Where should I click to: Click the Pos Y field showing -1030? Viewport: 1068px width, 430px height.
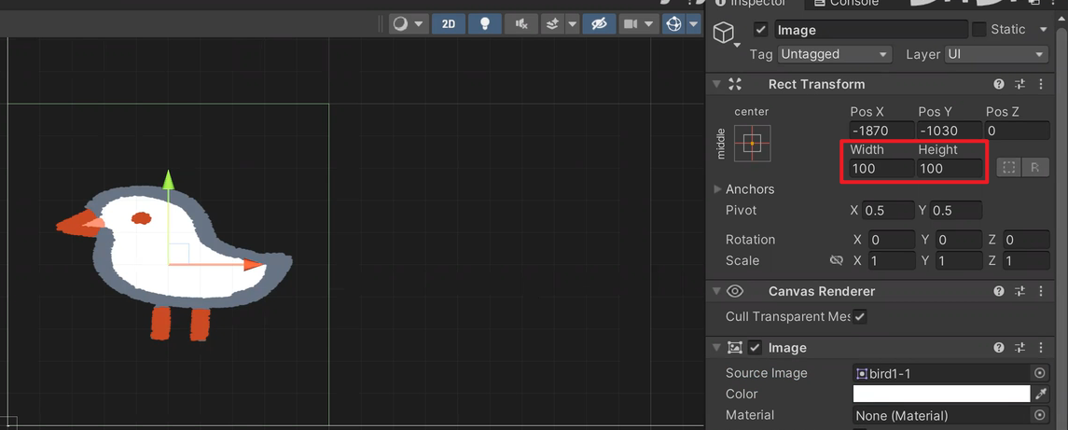click(x=949, y=131)
